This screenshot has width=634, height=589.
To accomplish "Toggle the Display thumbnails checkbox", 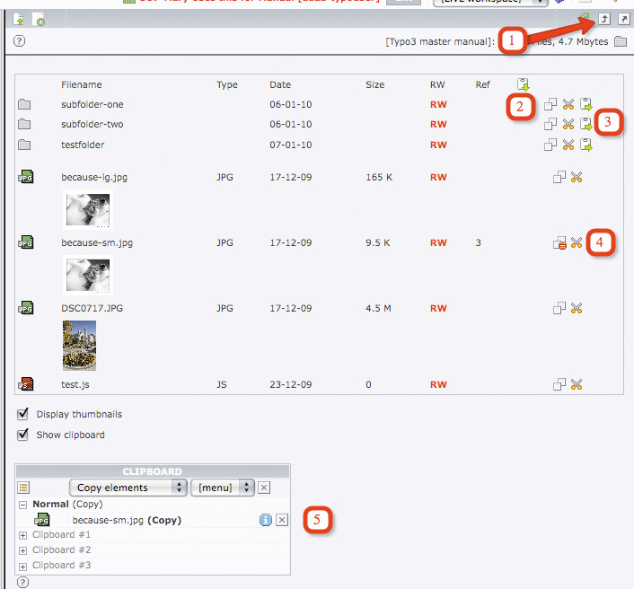I will pyautogui.click(x=23, y=414).
